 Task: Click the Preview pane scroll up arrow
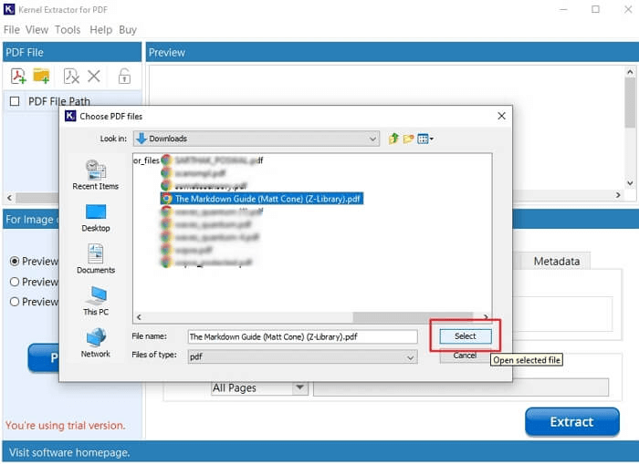coord(630,72)
